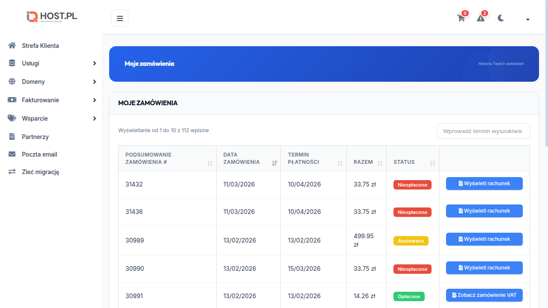Click the Zleć migrację arrows icon
Image resolution: width=548 pixels, height=308 pixels.
click(12, 172)
